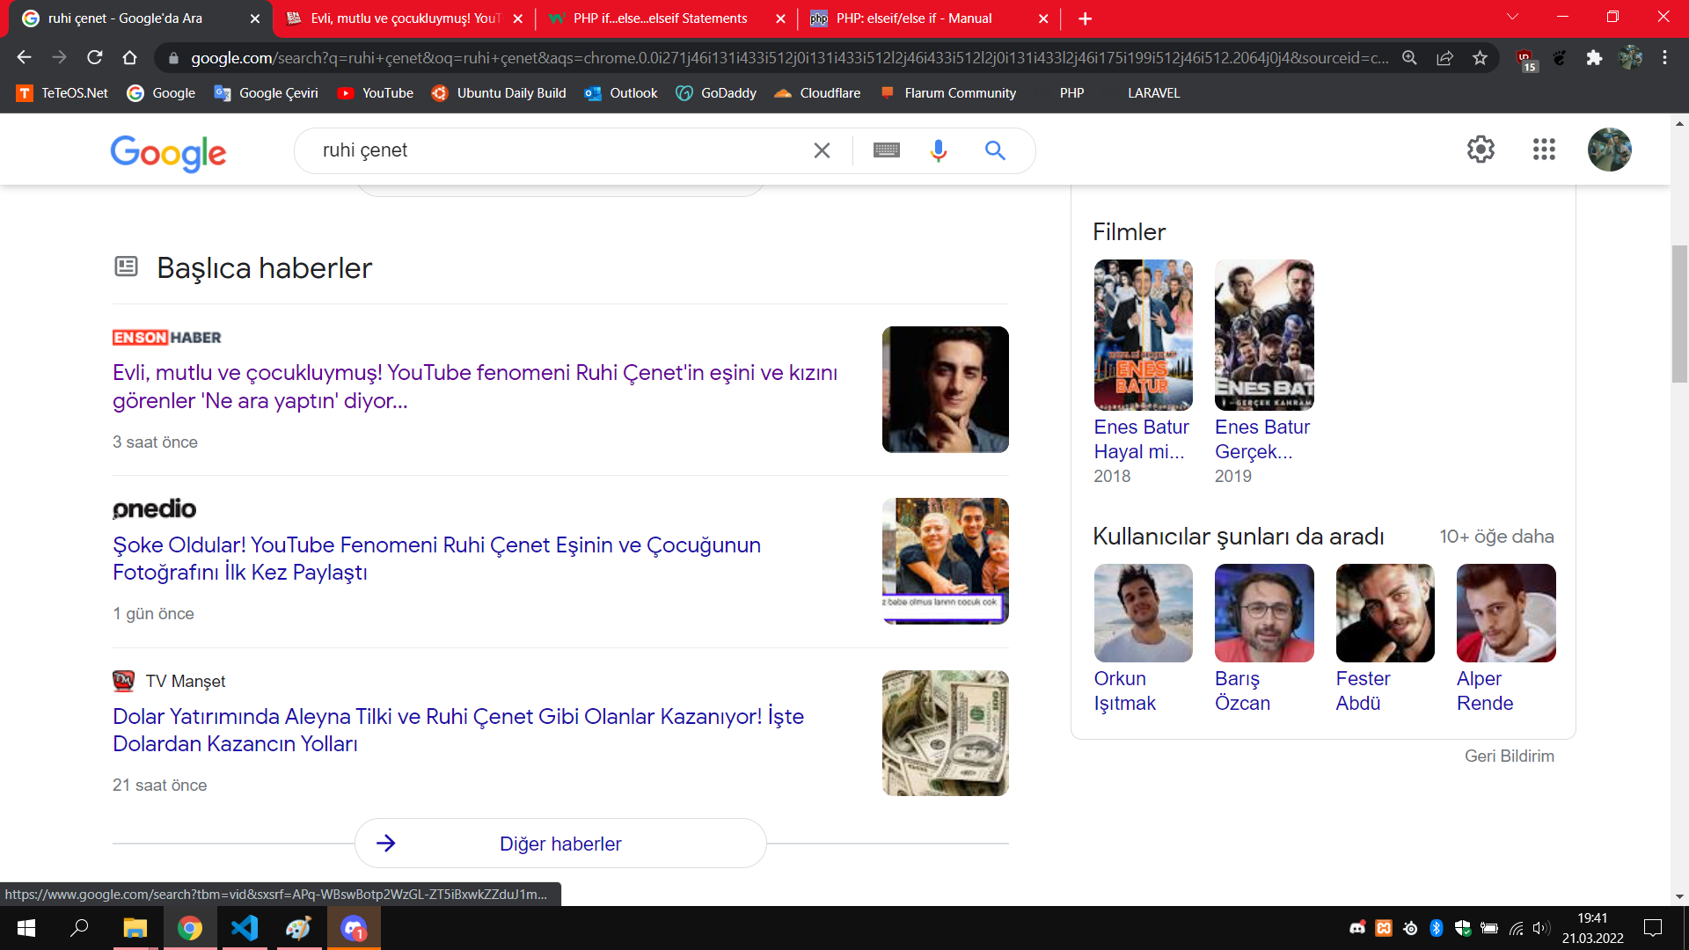The height and width of the screenshot is (950, 1689).
Task: Open Google apps grid
Action: tap(1544, 150)
